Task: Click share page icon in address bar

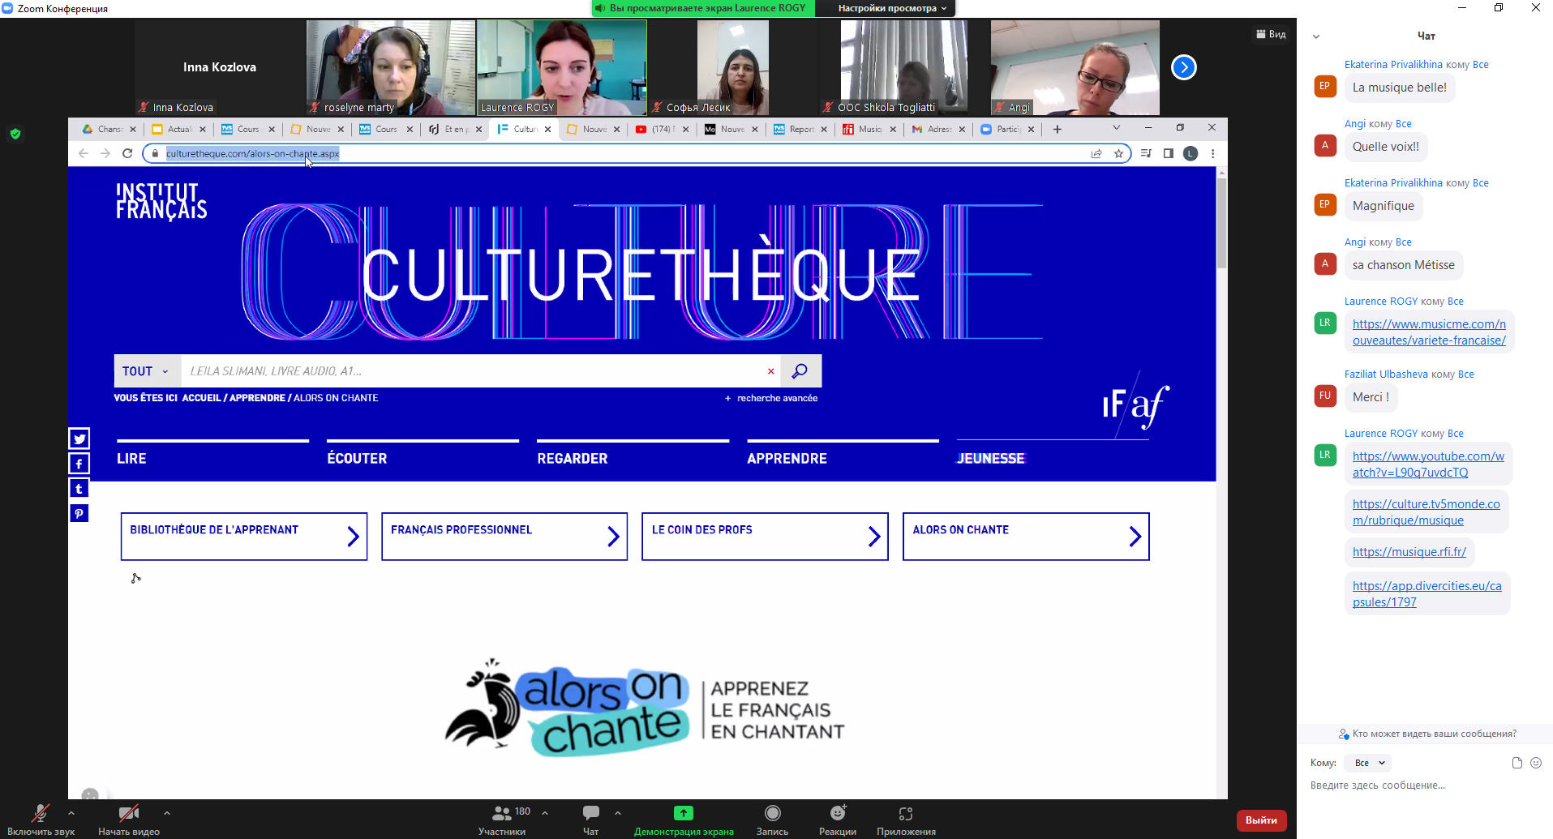Action: (x=1096, y=153)
